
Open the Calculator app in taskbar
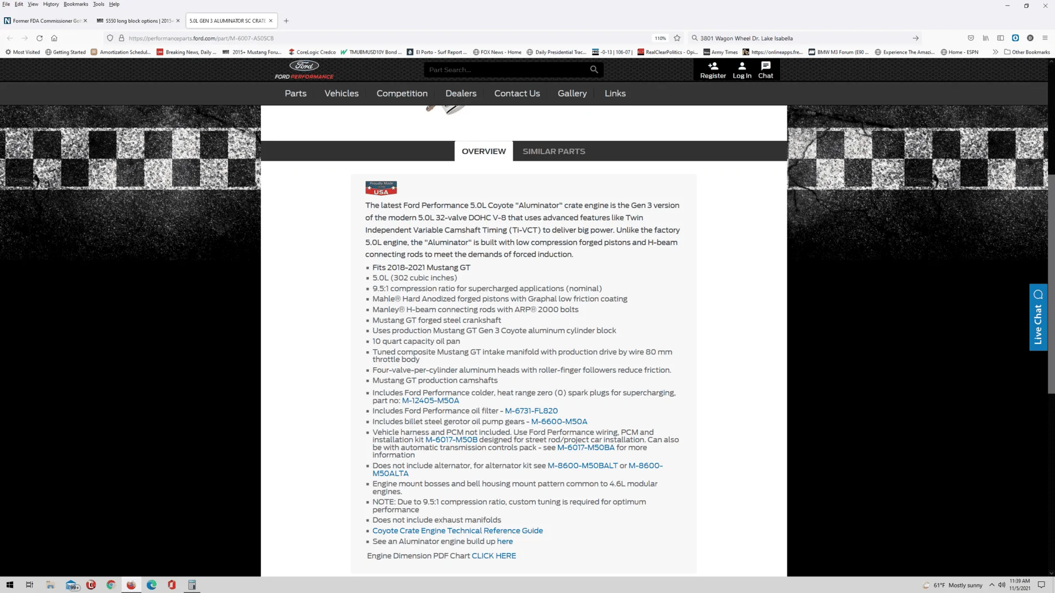click(192, 585)
